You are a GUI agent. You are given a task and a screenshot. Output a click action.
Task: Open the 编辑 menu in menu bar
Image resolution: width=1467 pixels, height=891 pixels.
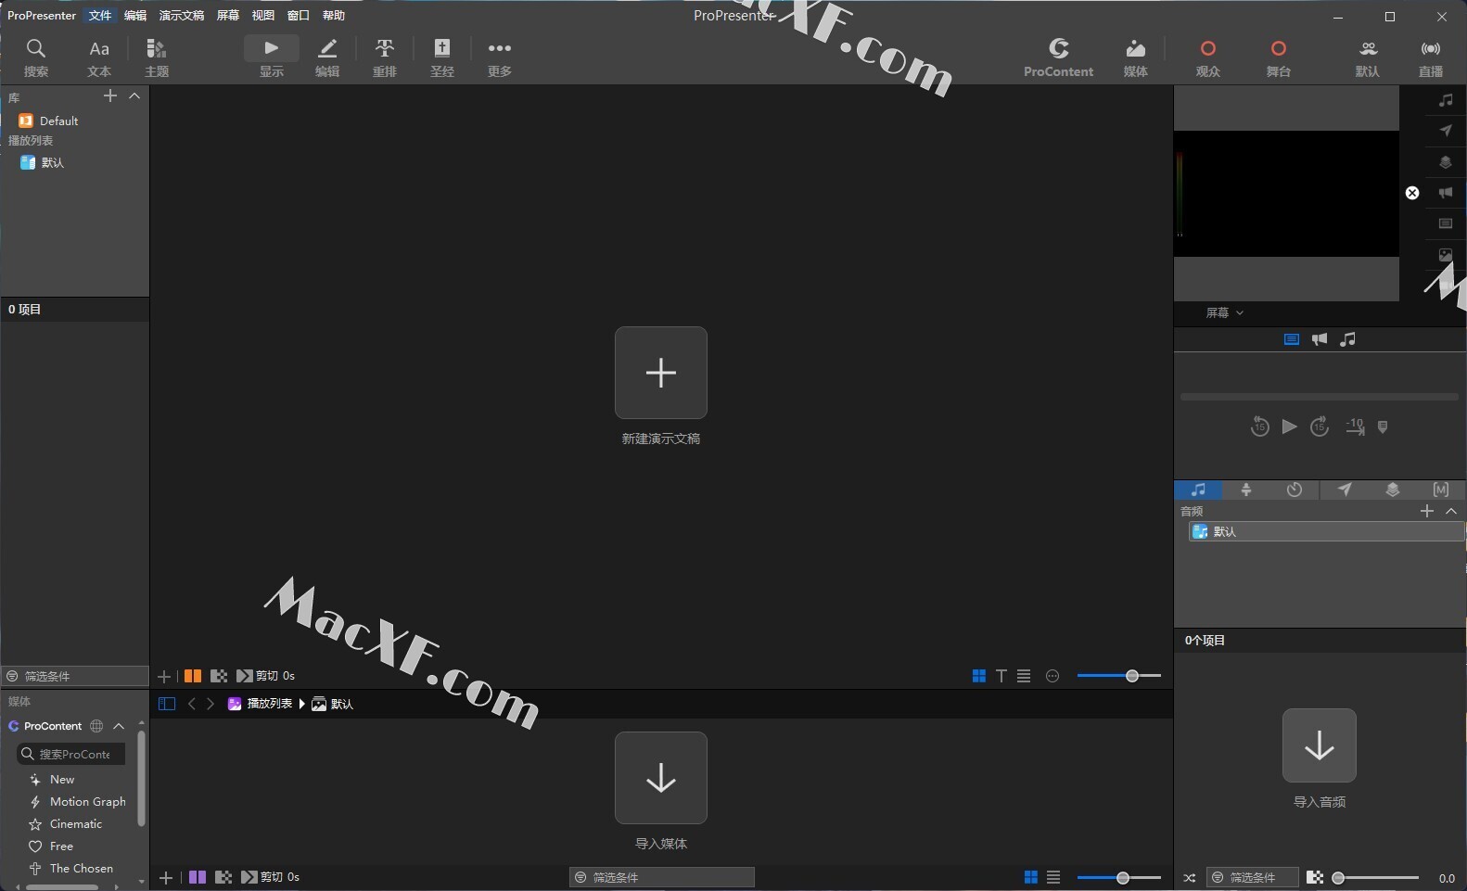click(135, 16)
